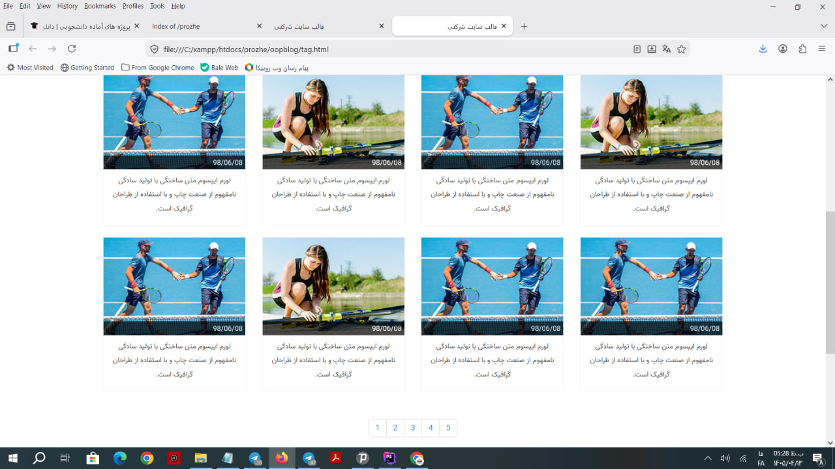Close the Index of /prozhe tab
Screen dimensions: 835x469
259,26
